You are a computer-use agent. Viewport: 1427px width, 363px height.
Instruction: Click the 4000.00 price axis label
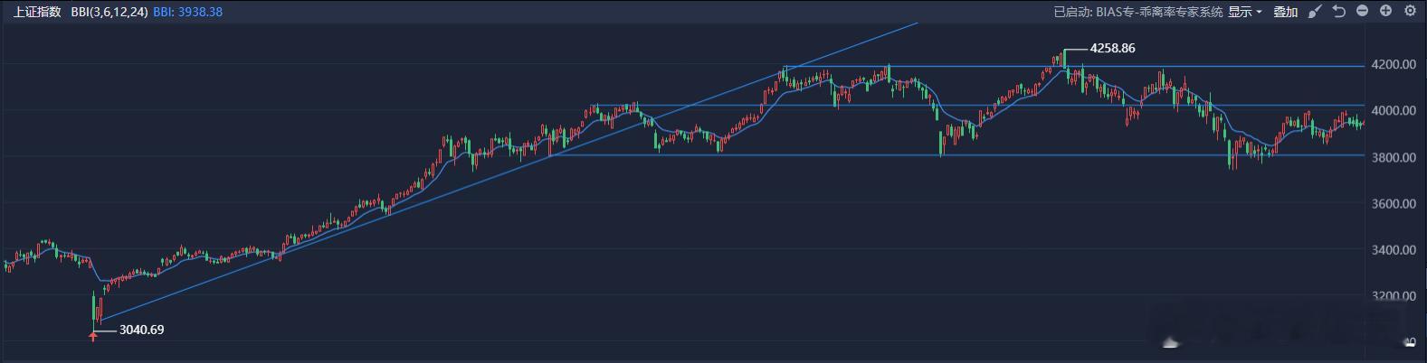[x=1394, y=111]
